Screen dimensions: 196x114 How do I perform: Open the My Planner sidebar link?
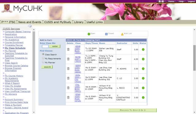pyautogui.click(x=10, y=51)
